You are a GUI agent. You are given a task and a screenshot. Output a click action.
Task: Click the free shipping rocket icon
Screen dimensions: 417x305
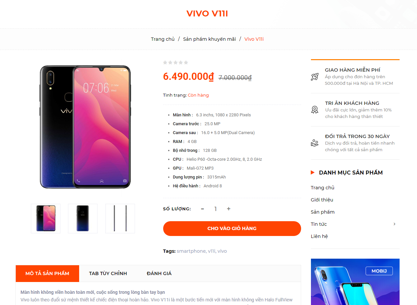point(315,77)
